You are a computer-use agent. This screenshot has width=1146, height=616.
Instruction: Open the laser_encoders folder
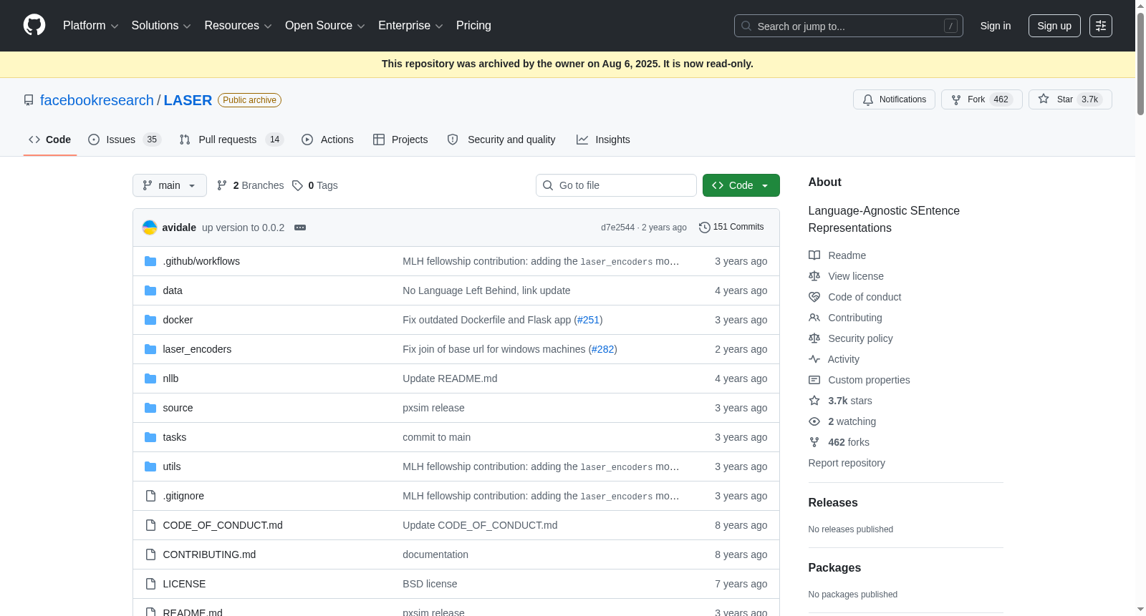click(x=197, y=349)
